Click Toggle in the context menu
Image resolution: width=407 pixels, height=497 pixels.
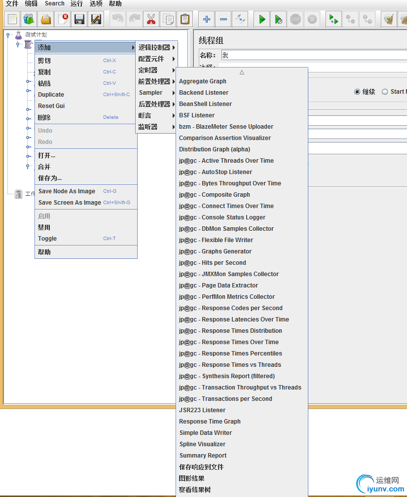[x=86, y=238]
